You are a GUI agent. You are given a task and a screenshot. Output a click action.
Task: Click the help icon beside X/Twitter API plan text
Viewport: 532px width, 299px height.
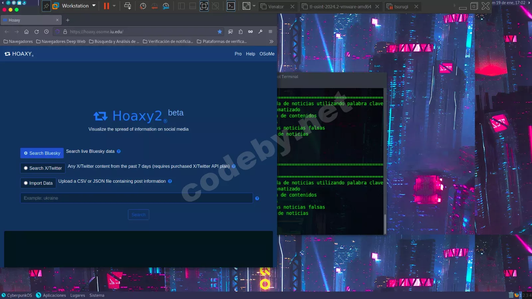pyautogui.click(x=234, y=166)
